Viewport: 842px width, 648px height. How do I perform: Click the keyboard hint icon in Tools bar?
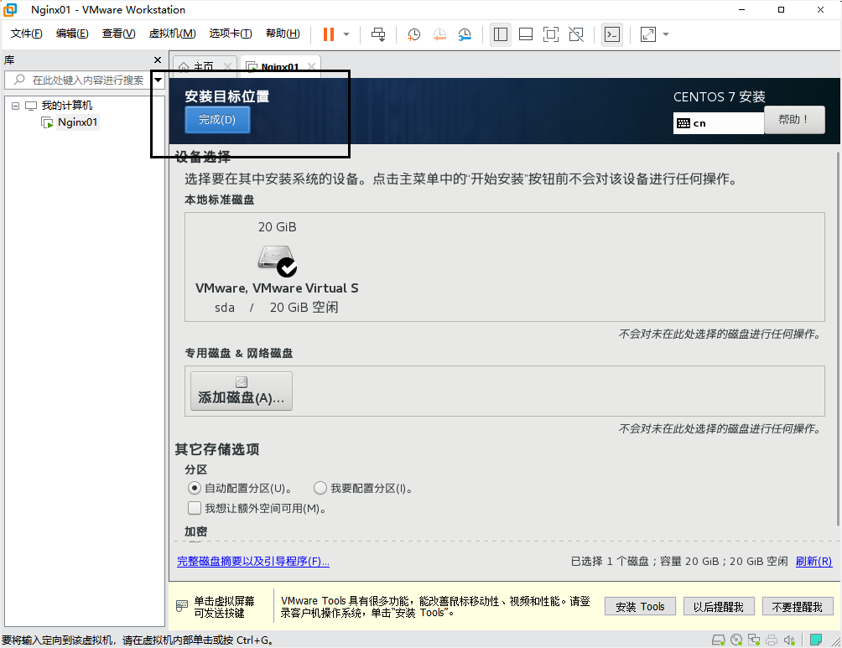tap(182, 605)
